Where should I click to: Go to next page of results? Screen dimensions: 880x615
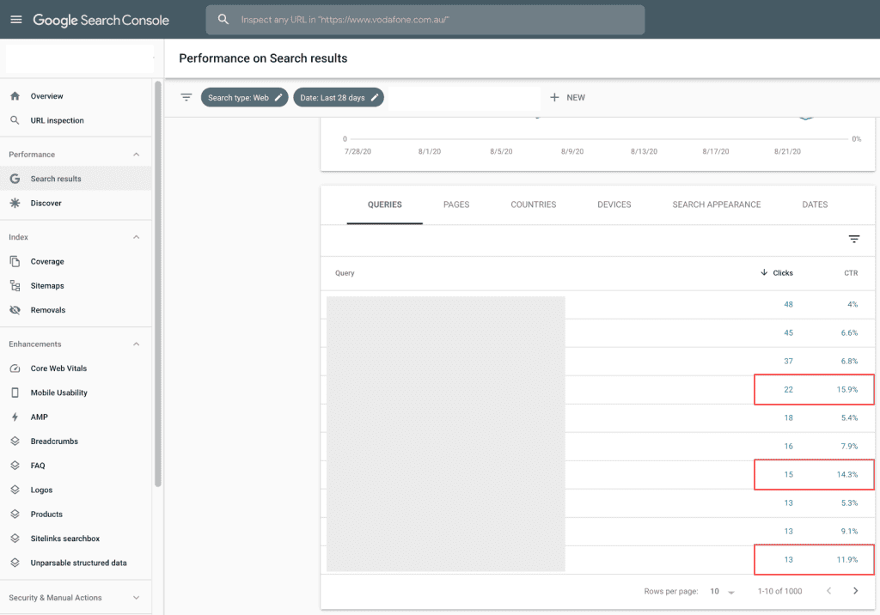855,591
